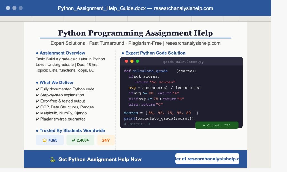The height and width of the screenshot is (172, 287).
Task: Click the def calculate_grade code line
Action: tap(160, 71)
